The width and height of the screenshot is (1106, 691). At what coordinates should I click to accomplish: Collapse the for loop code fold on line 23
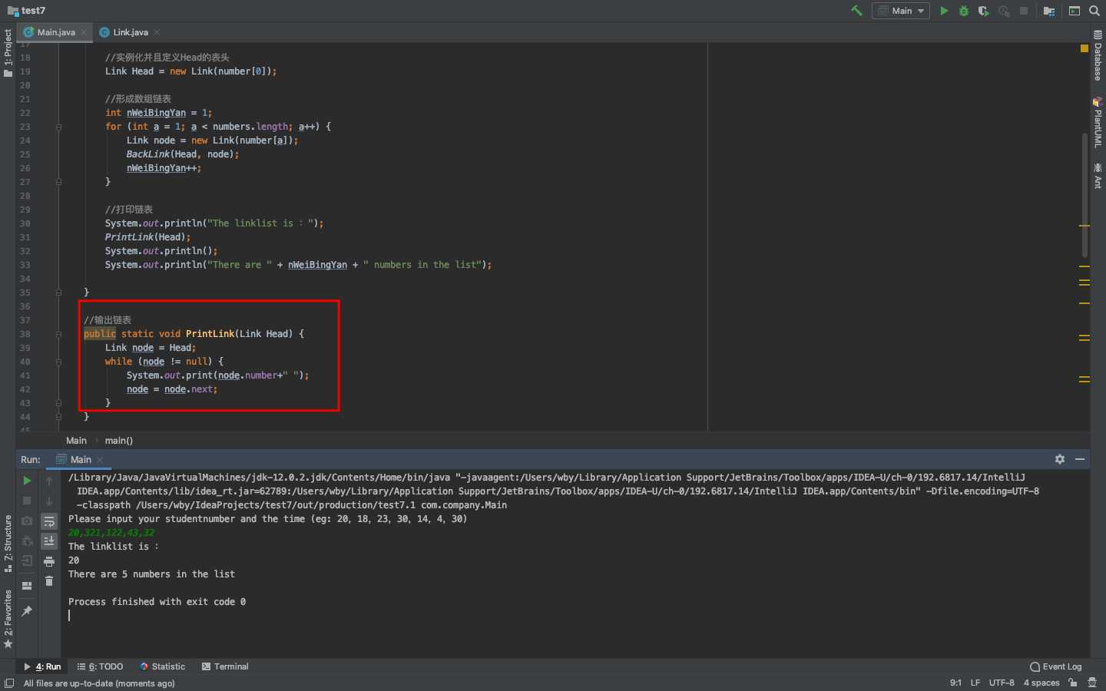(x=58, y=127)
